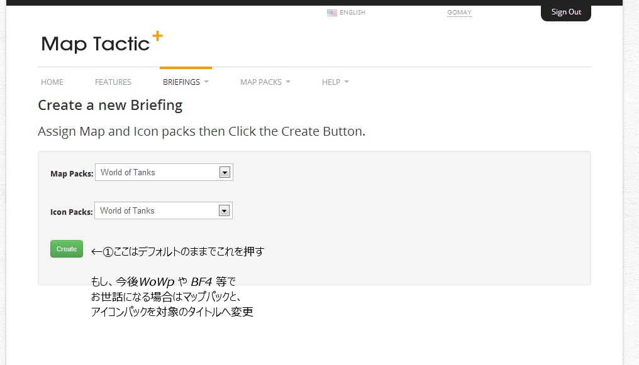The width and height of the screenshot is (639, 365).
Task: Click the Map Tactic logo text
Action: 95,44
